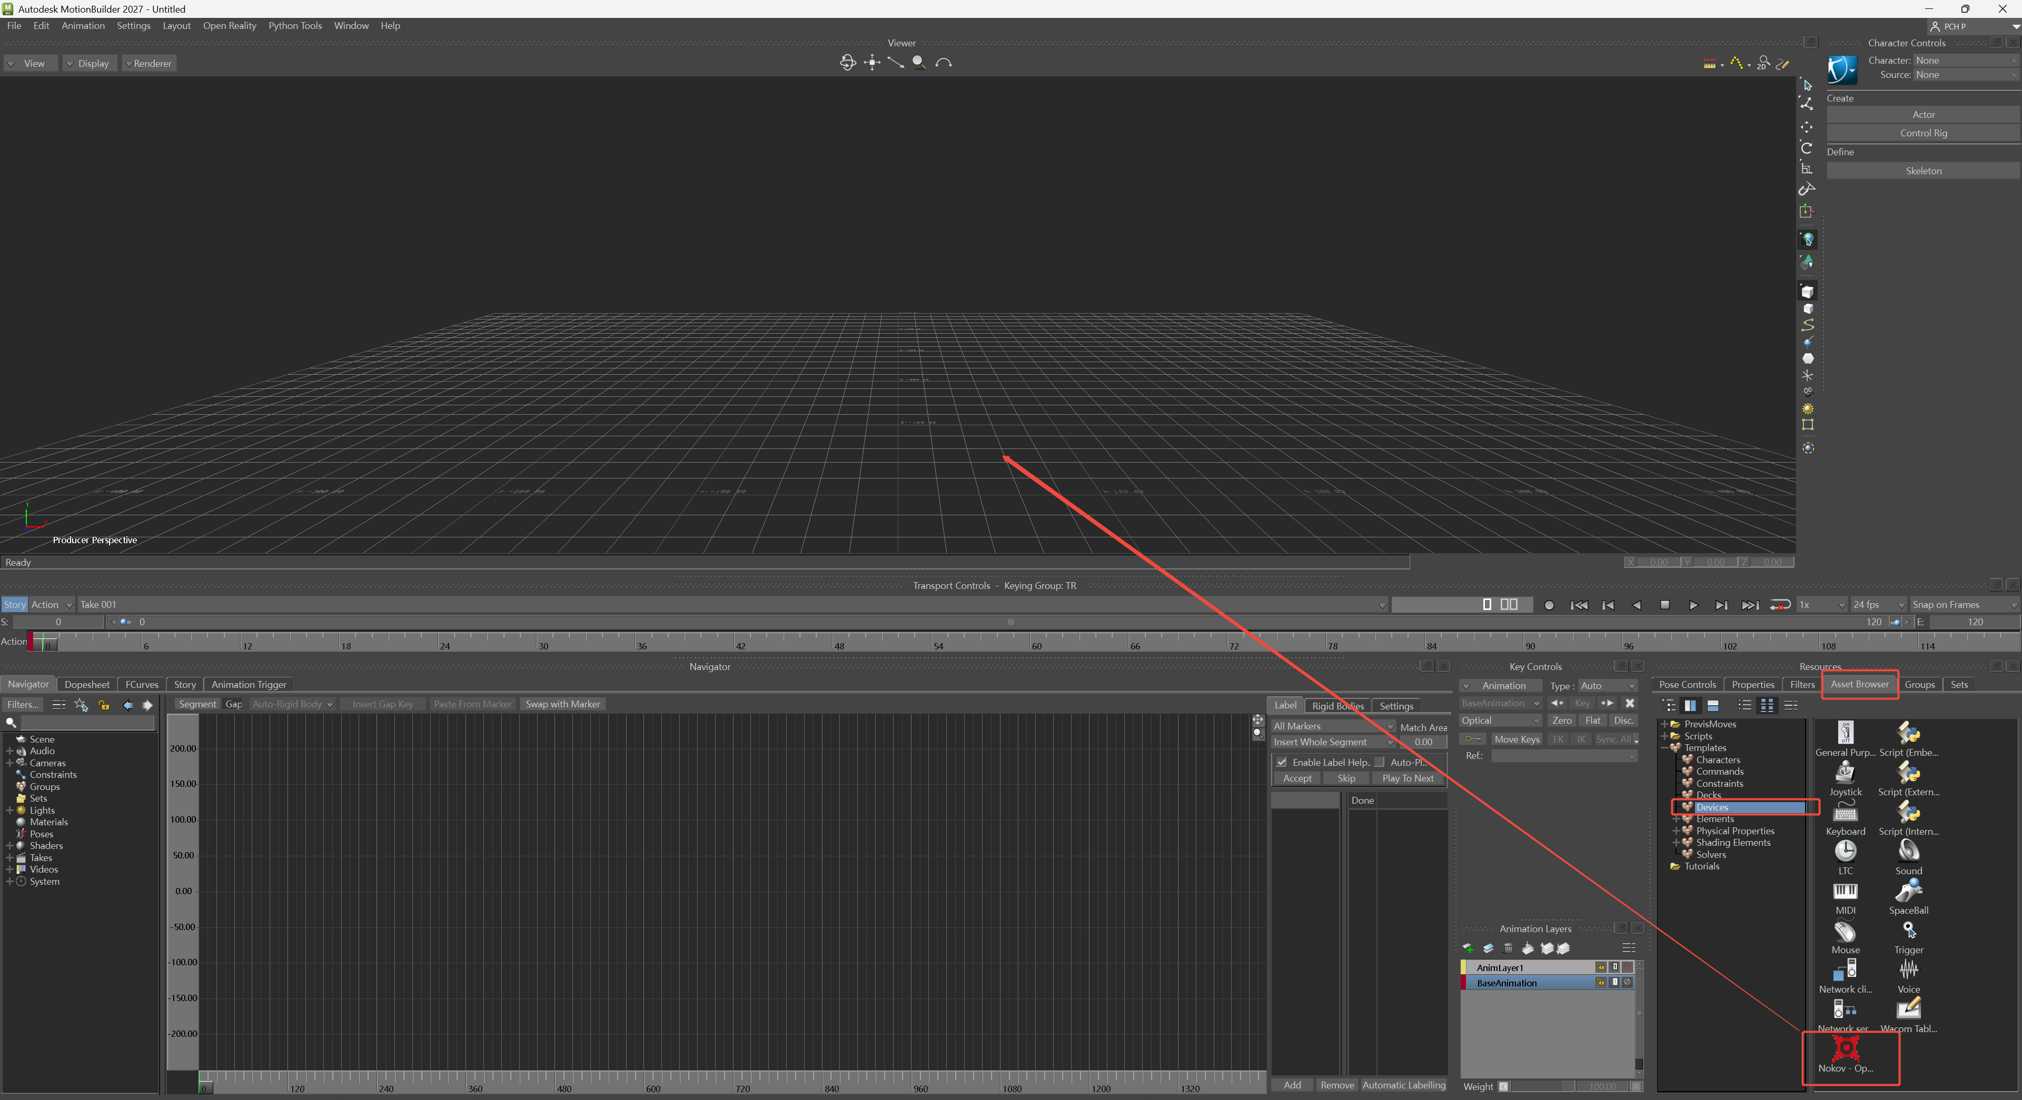Screen dimensions: 2022x1100
Task: Toggle the loop playback button
Action: (x=1779, y=605)
